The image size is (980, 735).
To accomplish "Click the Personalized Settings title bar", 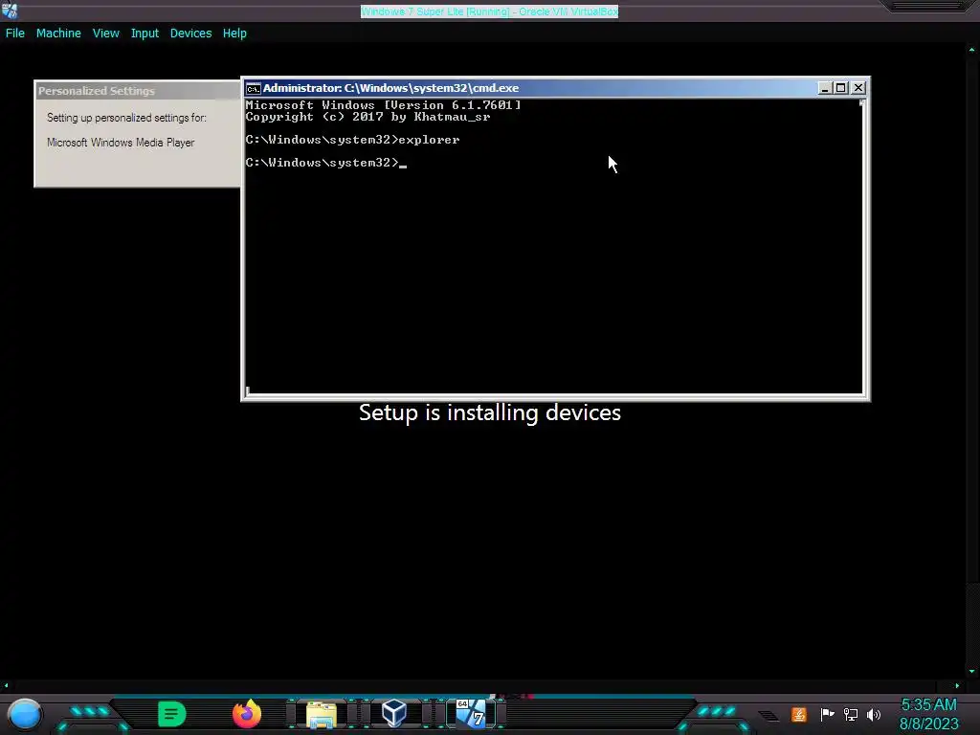I will pos(138,91).
